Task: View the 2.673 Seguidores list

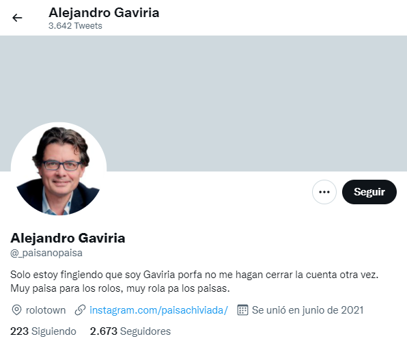Action: 130,331
